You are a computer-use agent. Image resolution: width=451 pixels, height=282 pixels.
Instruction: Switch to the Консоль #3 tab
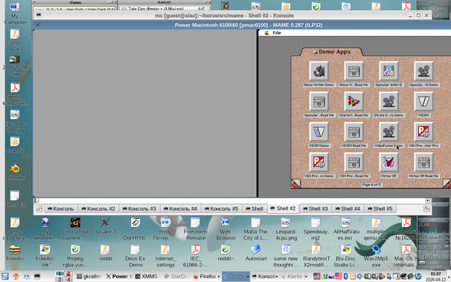pos(139,208)
